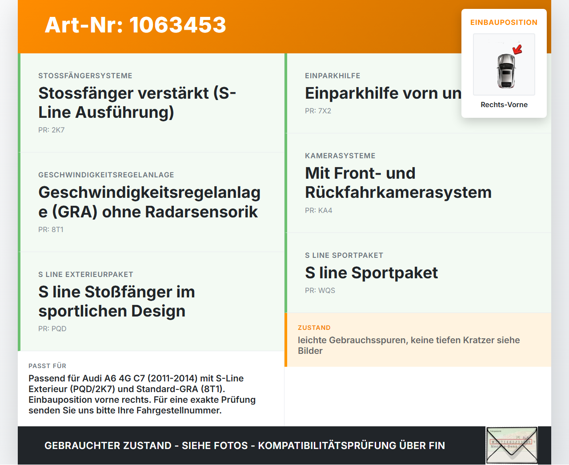Click 'KAMERASYSTEME' category label
This screenshot has width=569, height=465.
tap(340, 156)
